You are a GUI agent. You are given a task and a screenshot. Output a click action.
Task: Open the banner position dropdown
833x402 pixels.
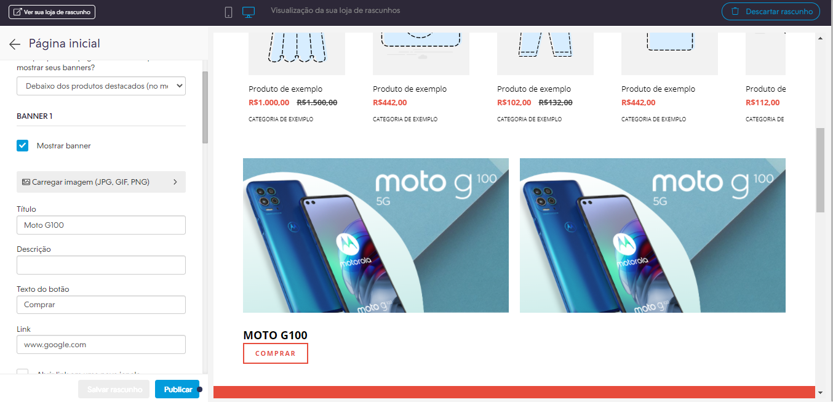[x=101, y=86]
